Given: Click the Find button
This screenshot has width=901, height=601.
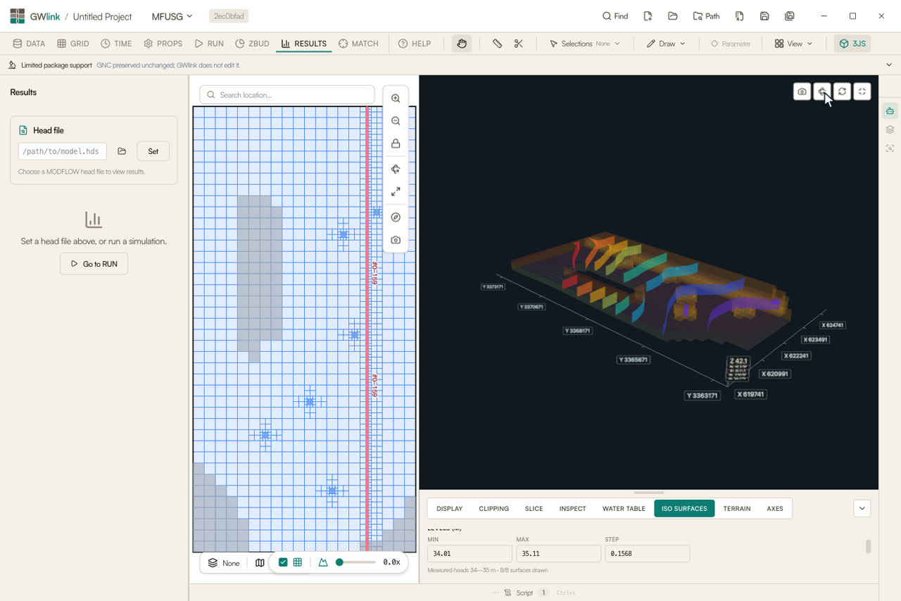Looking at the screenshot, I should pyautogui.click(x=615, y=16).
